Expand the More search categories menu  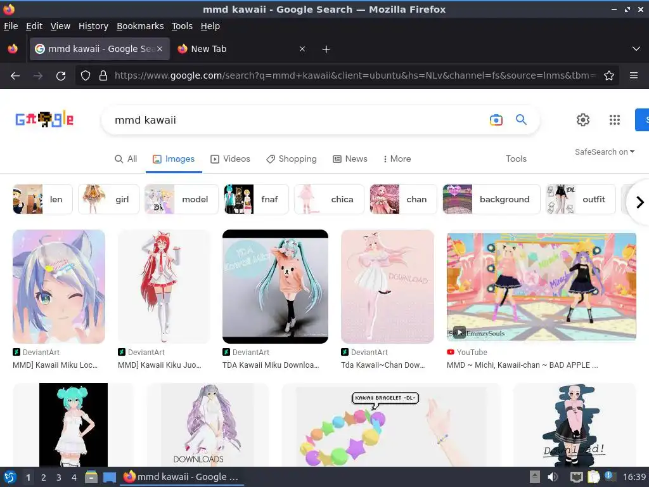pos(397,159)
